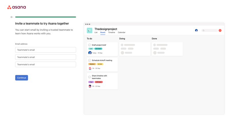The image size is (230, 135).
Task: Switch to the Timeline tab
Action: click(x=112, y=32)
